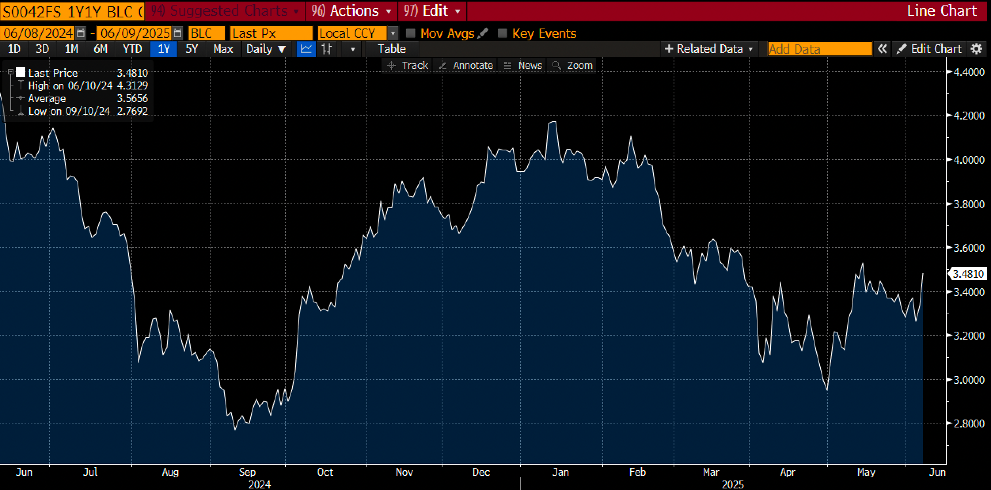Image resolution: width=991 pixels, height=490 pixels.
Task: Open the end date calendar picker
Action: (x=178, y=33)
